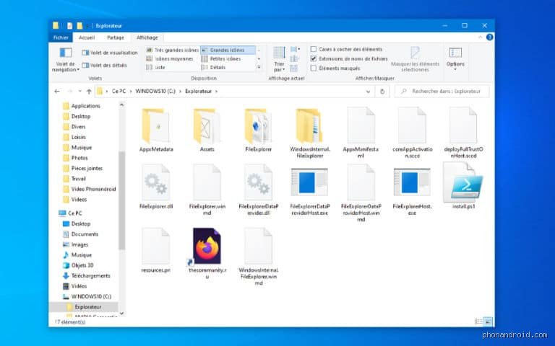
Task: Select the AppxManifest.xml file
Action: [361, 133]
